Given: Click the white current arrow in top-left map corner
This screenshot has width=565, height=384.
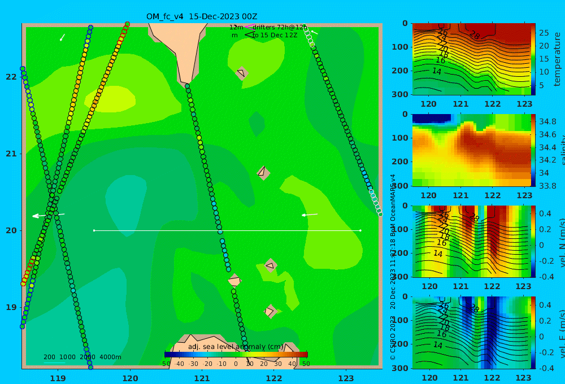Looking at the screenshot, I should click(62, 37).
